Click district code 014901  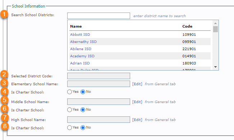[189, 56]
